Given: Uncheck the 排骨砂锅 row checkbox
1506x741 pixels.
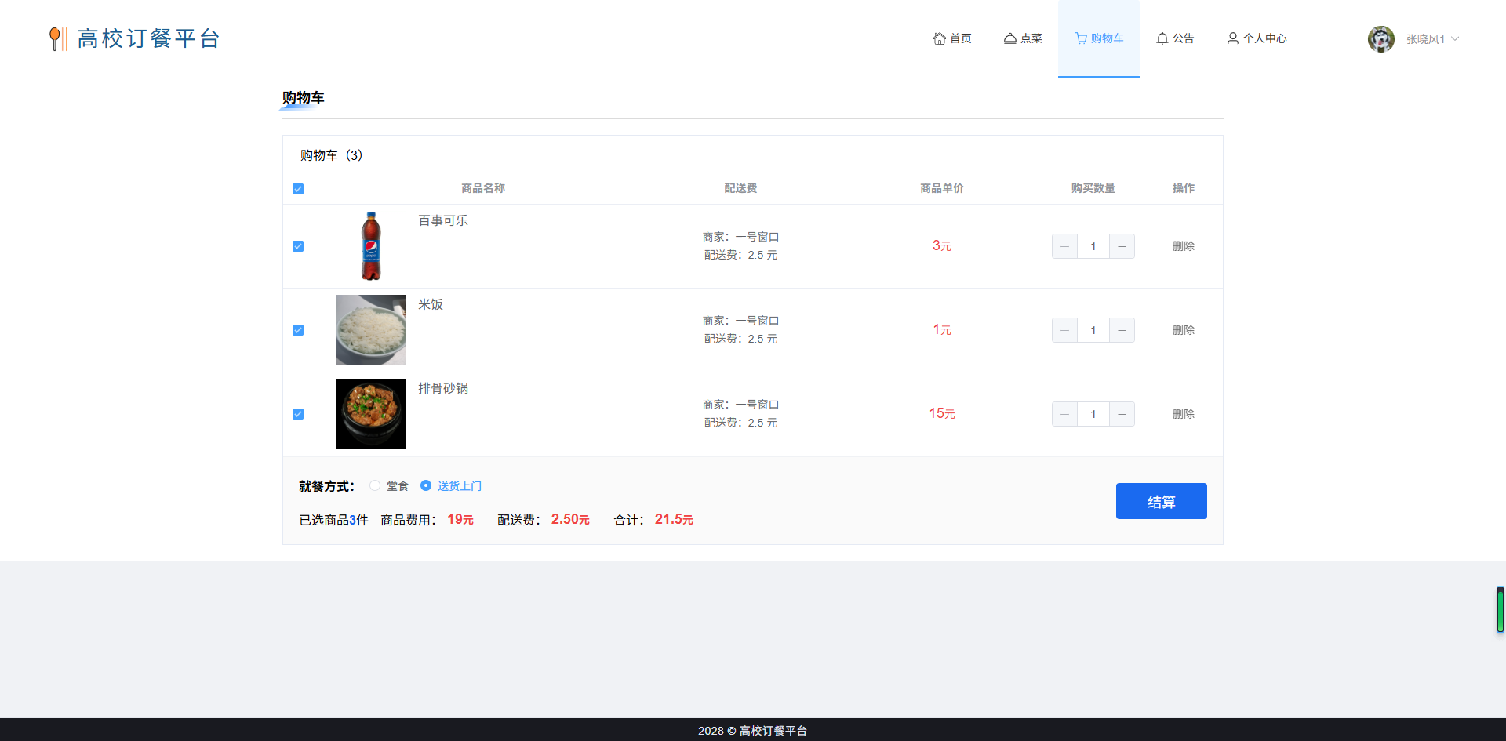Looking at the screenshot, I should click(x=298, y=414).
